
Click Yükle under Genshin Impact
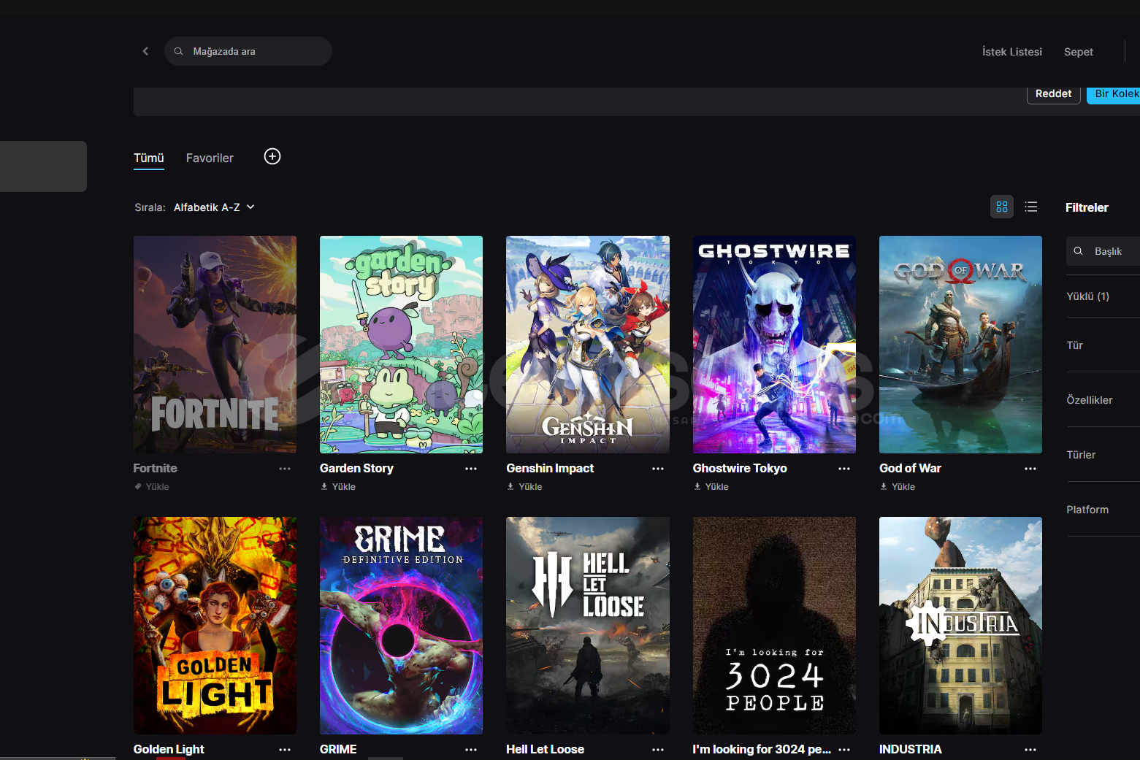pos(530,487)
